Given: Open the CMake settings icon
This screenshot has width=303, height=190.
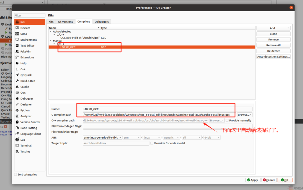Looking at the screenshot, I should pyautogui.click(x=17, y=87).
